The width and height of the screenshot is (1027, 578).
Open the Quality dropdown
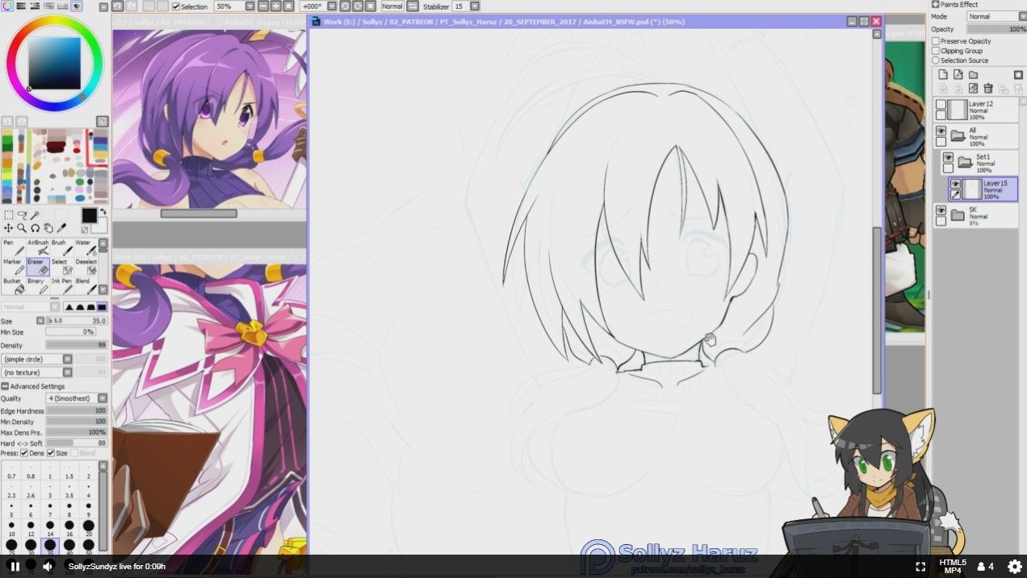[103, 398]
